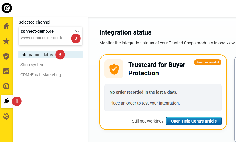Click the red step 1 marker
Image resolution: width=236 pixels, height=142 pixels.
(x=17, y=101)
